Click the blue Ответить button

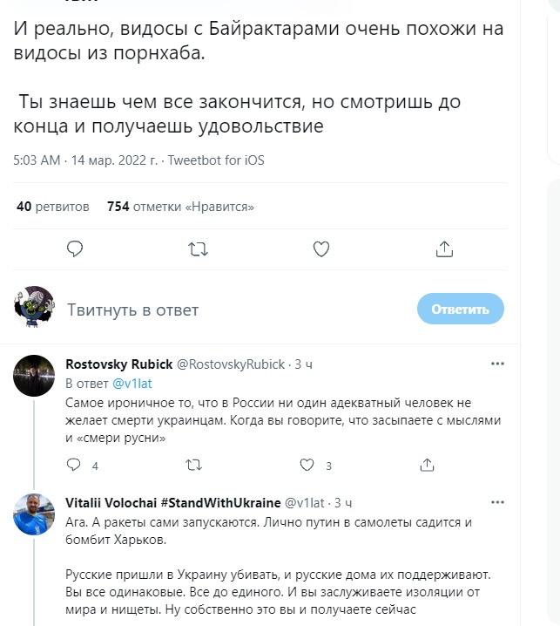(x=461, y=309)
